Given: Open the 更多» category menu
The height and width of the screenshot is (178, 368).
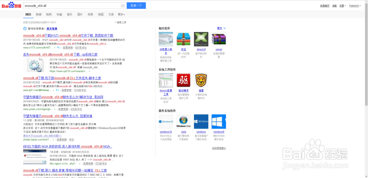Looking at the screenshot, I should coord(121,14).
